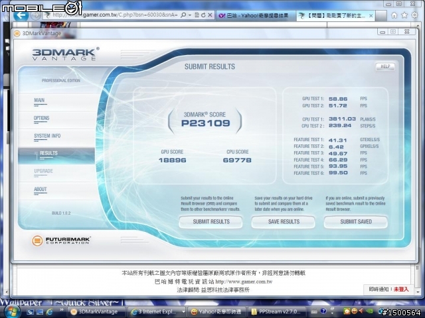
Task: Click the browser Home icon
Action: [x=394, y=15]
